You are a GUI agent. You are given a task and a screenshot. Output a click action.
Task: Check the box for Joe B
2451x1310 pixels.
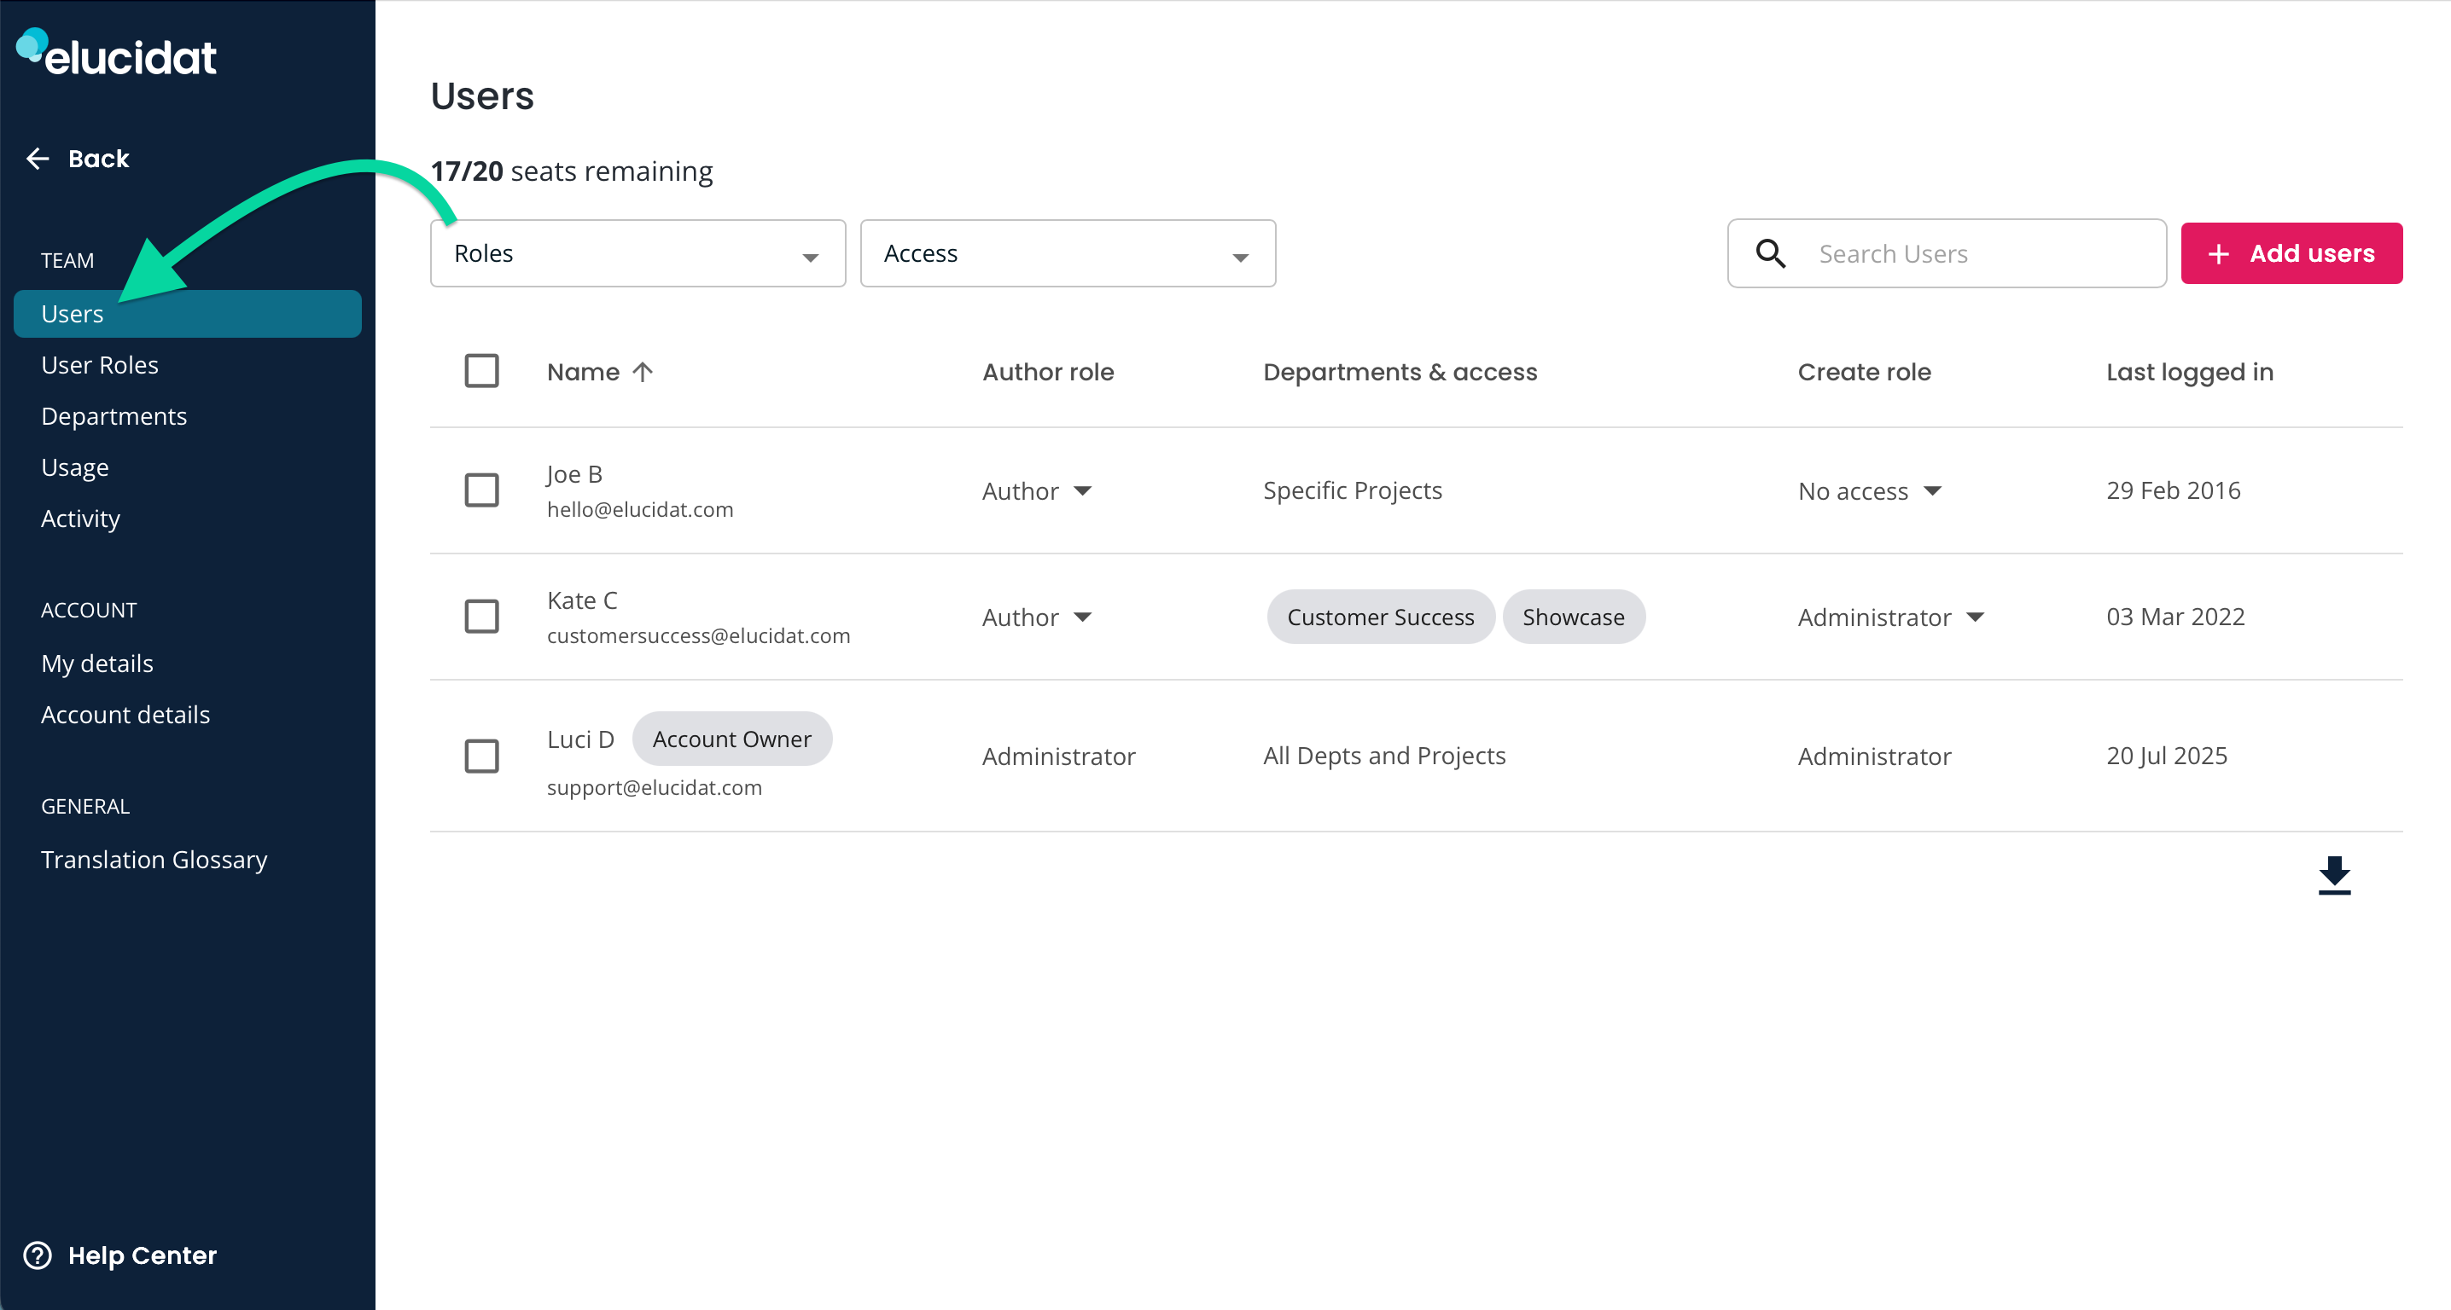coord(481,490)
